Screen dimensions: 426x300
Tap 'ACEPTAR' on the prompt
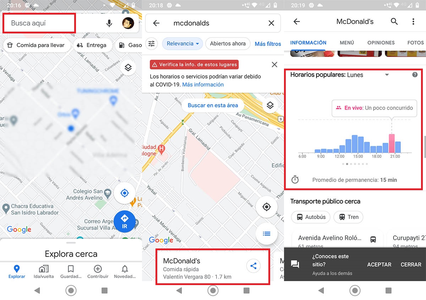coord(379,265)
